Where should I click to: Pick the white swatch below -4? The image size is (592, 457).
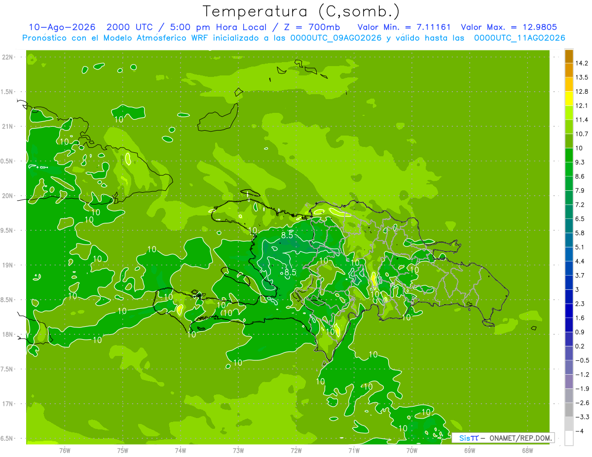point(569,438)
